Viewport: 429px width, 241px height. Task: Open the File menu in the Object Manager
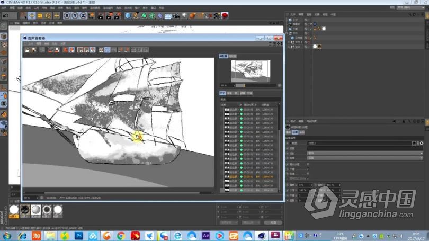point(293,14)
